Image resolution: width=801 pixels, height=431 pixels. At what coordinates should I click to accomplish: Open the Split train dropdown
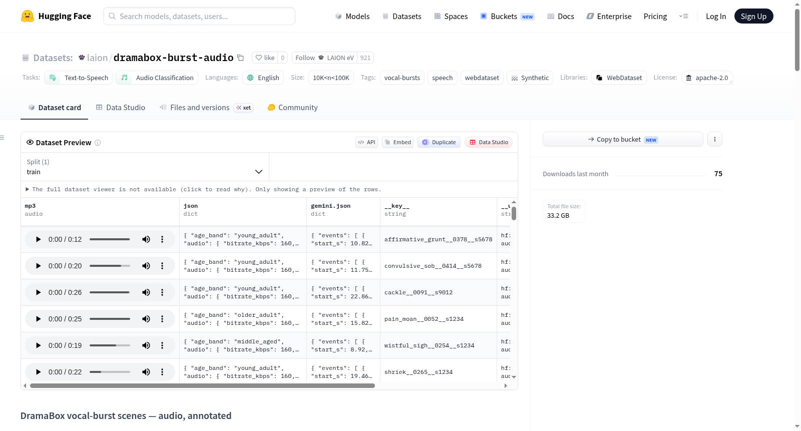pos(145,167)
